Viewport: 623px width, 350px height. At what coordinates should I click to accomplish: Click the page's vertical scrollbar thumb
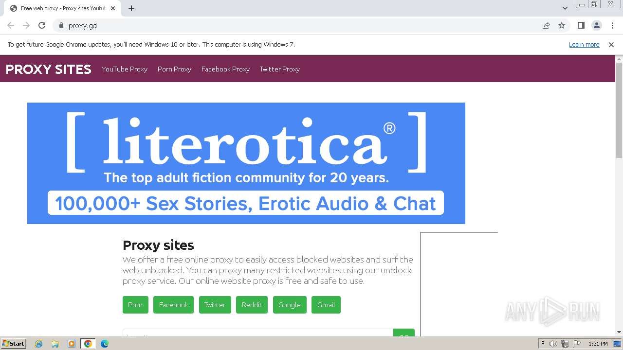tap(619, 110)
